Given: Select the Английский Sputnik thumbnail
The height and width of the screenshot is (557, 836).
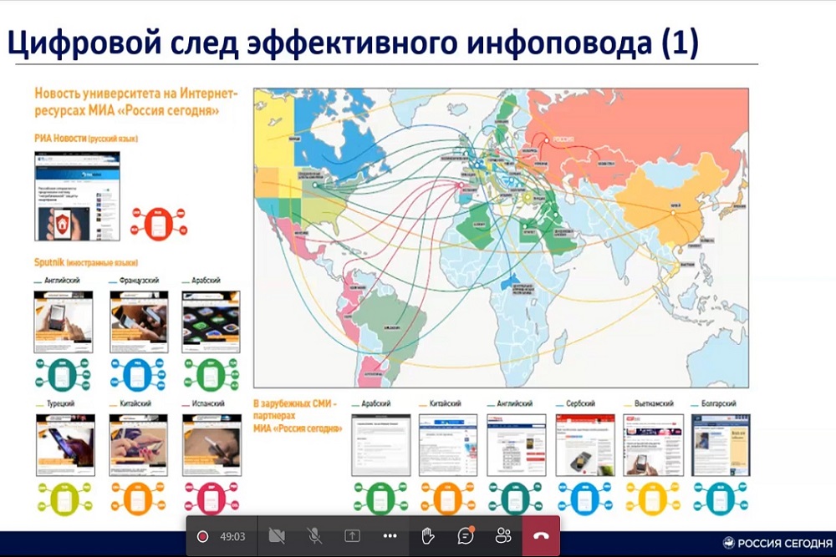Looking at the screenshot, I should click(x=64, y=322).
